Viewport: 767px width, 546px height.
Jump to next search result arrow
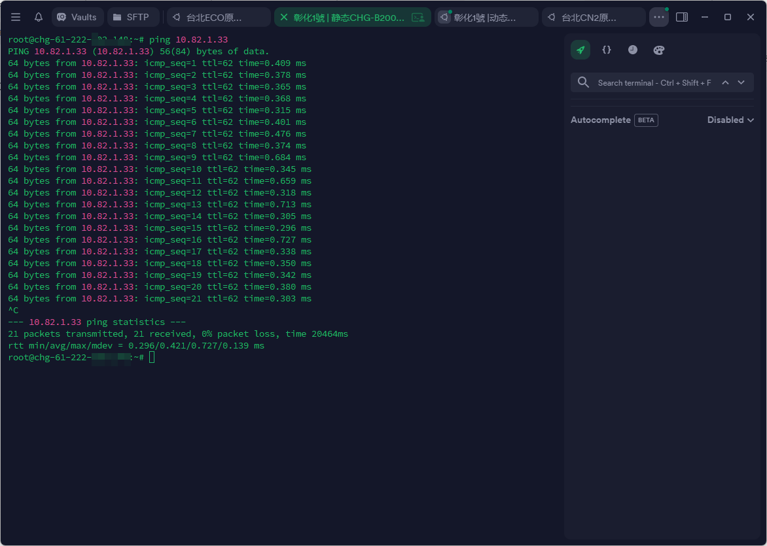coord(741,82)
